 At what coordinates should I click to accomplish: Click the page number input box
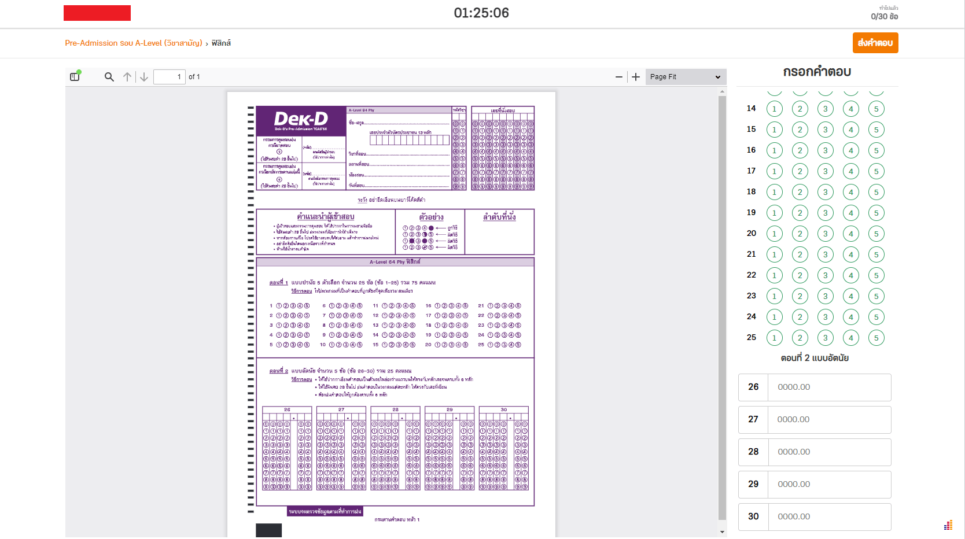[x=170, y=76]
